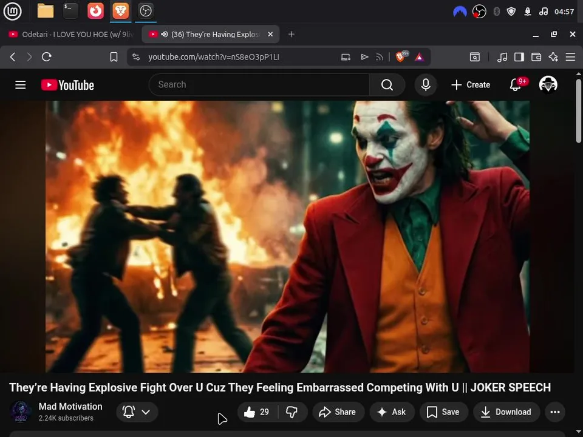This screenshot has height=437, width=583.
Task: Click the magnifier search submit button
Action: (387, 85)
